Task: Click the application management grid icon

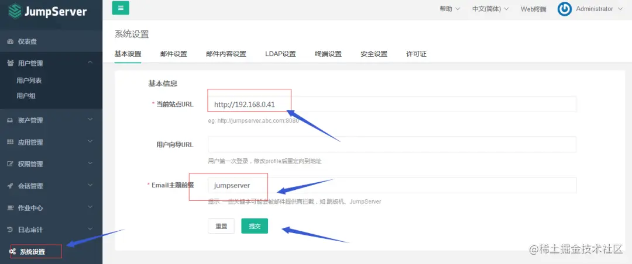Action: pos(11,142)
